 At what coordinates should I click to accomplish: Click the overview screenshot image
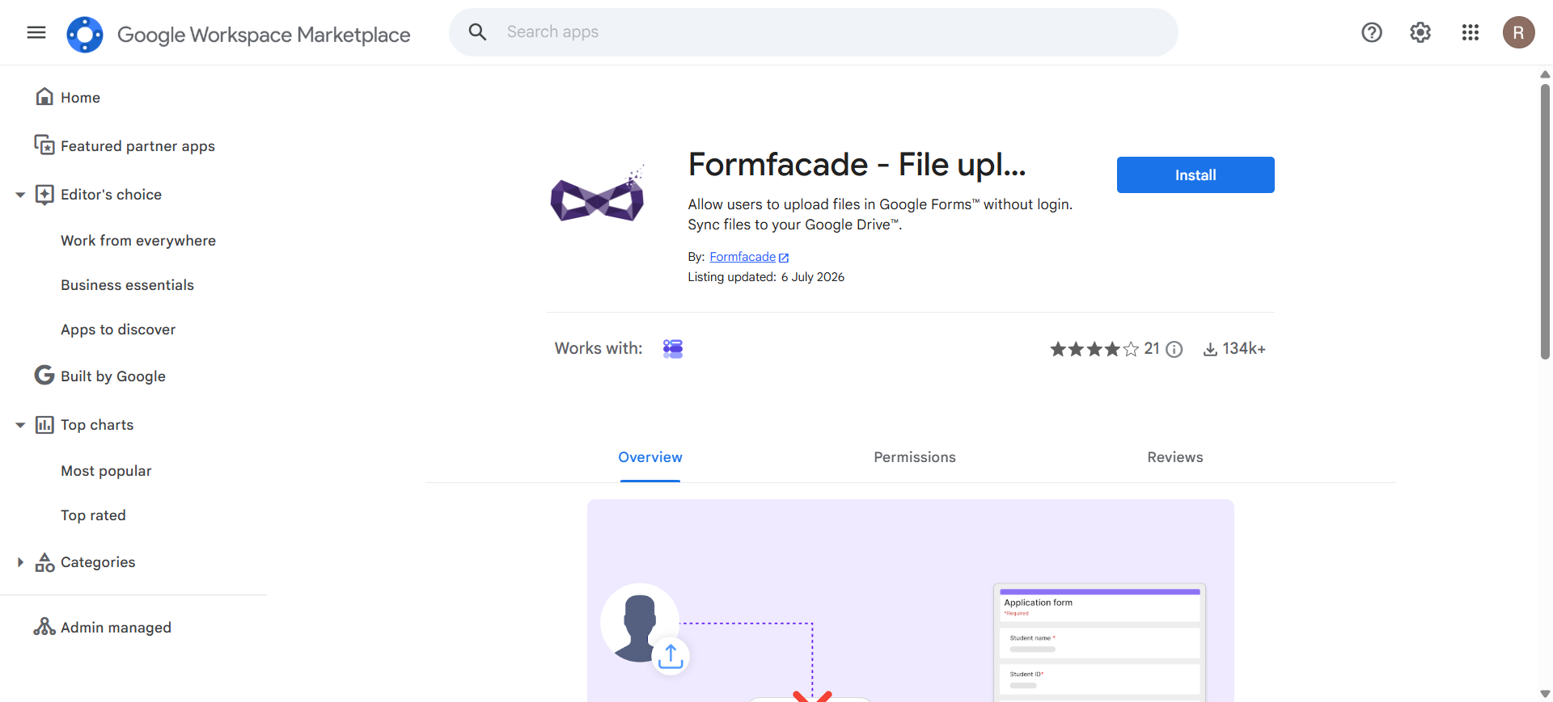[x=911, y=600]
